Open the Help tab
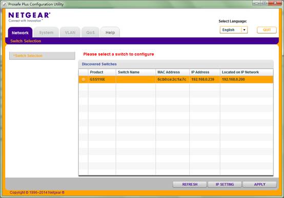This screenshot has height=198, width=284. coord(110,33)
